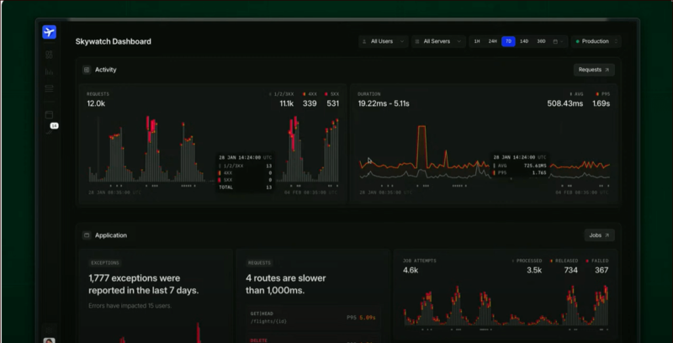Toggle the P95 series in Duration legend

pyautogui.click(x=601, y=93)
